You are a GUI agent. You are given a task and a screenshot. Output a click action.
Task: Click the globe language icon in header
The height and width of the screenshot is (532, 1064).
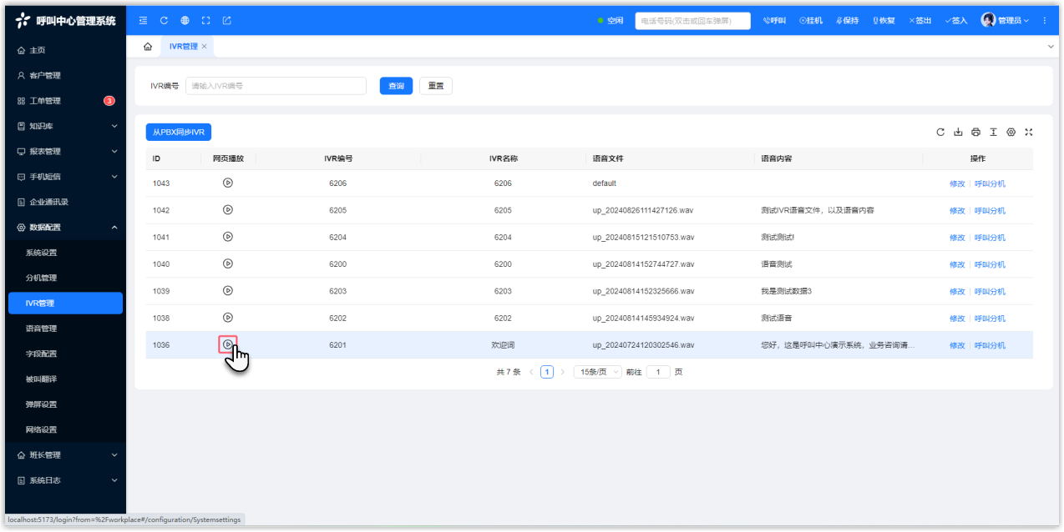tap(185, 21)
